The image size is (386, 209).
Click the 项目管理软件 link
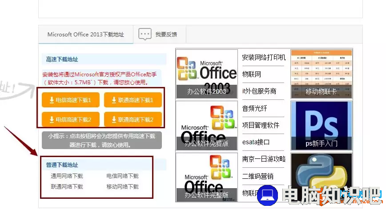click(261, 125)
